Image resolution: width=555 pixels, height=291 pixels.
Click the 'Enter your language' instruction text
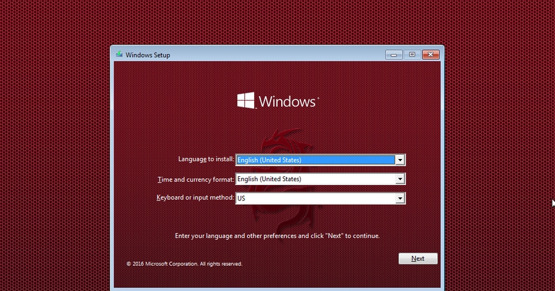(x=277, y=236)
